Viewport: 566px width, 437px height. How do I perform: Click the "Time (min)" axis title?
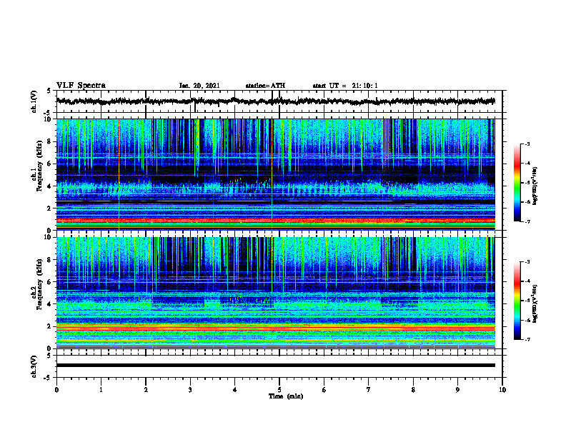click(x=286, y=396)
